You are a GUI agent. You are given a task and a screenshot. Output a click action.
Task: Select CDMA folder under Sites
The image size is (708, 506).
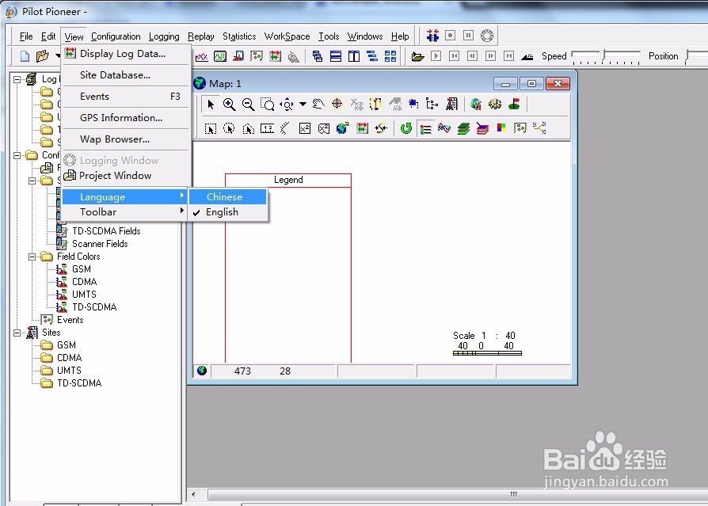tap(69, 358)
